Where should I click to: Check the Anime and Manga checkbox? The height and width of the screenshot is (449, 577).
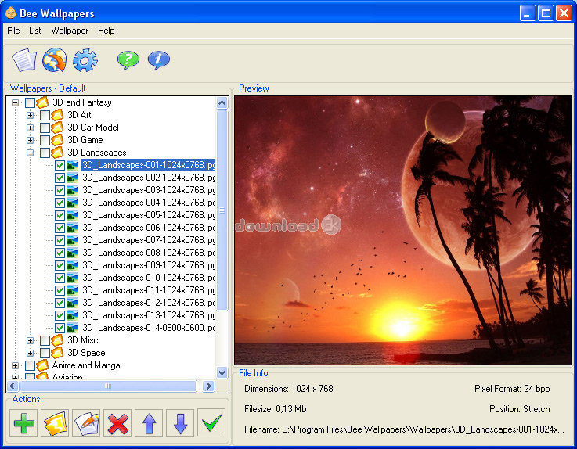31,365
